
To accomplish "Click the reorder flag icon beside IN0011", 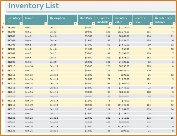I will point(3,71).
